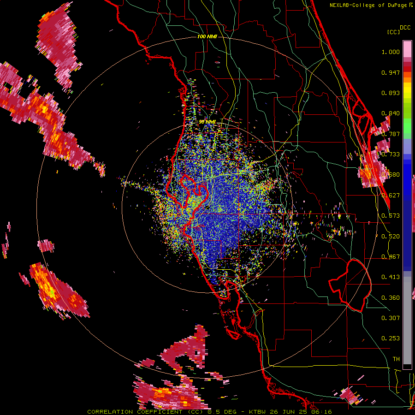The image size is (415, 415).
Task: Click the 50 NMI range ring label
Action: (x=207, y=122)
